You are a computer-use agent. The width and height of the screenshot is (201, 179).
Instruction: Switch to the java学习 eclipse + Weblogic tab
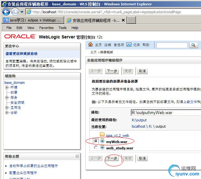click(33, 20)
